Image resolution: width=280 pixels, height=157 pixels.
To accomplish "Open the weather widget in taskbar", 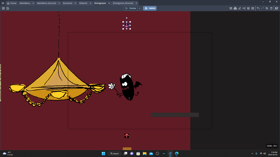I will [x=8, y=153].
